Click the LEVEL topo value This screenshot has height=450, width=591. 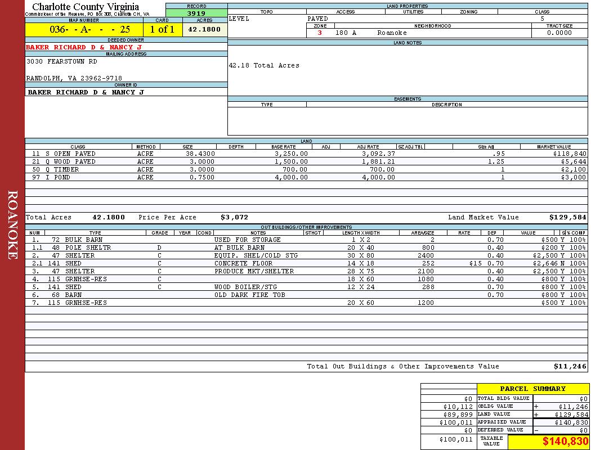coord(239,19)
